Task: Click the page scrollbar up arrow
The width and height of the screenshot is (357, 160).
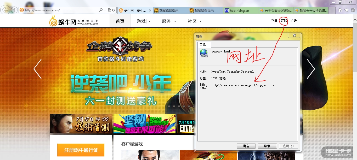Action: (355, 20)
